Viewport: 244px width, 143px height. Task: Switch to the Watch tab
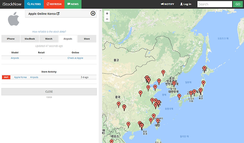pyautogui.click(x=49, y=39)
